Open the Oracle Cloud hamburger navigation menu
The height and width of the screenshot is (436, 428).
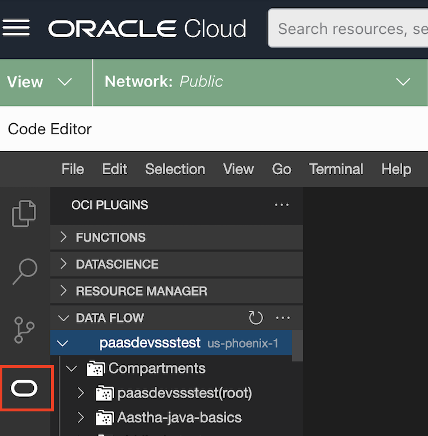pos(16,28)
